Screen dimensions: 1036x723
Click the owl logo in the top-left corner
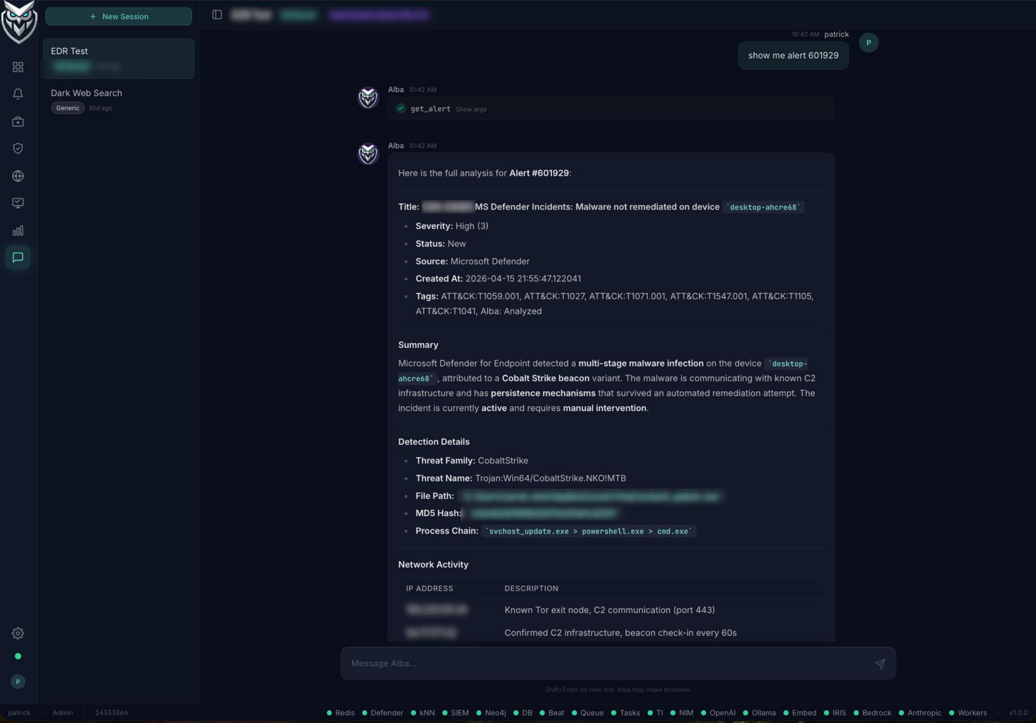click(x=19, y=23)
